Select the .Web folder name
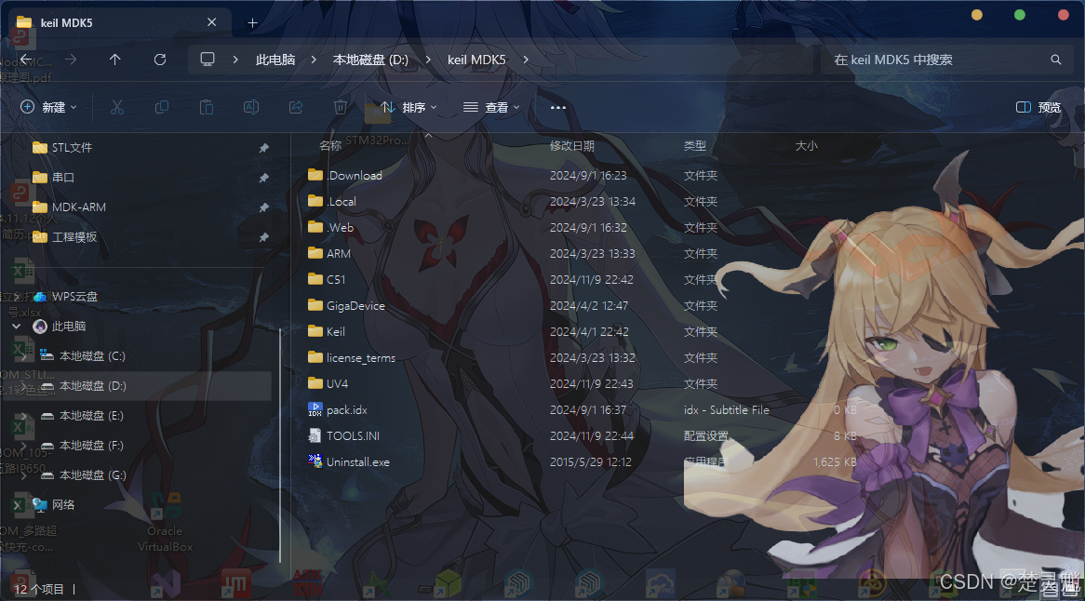 (x=341, y=228)
